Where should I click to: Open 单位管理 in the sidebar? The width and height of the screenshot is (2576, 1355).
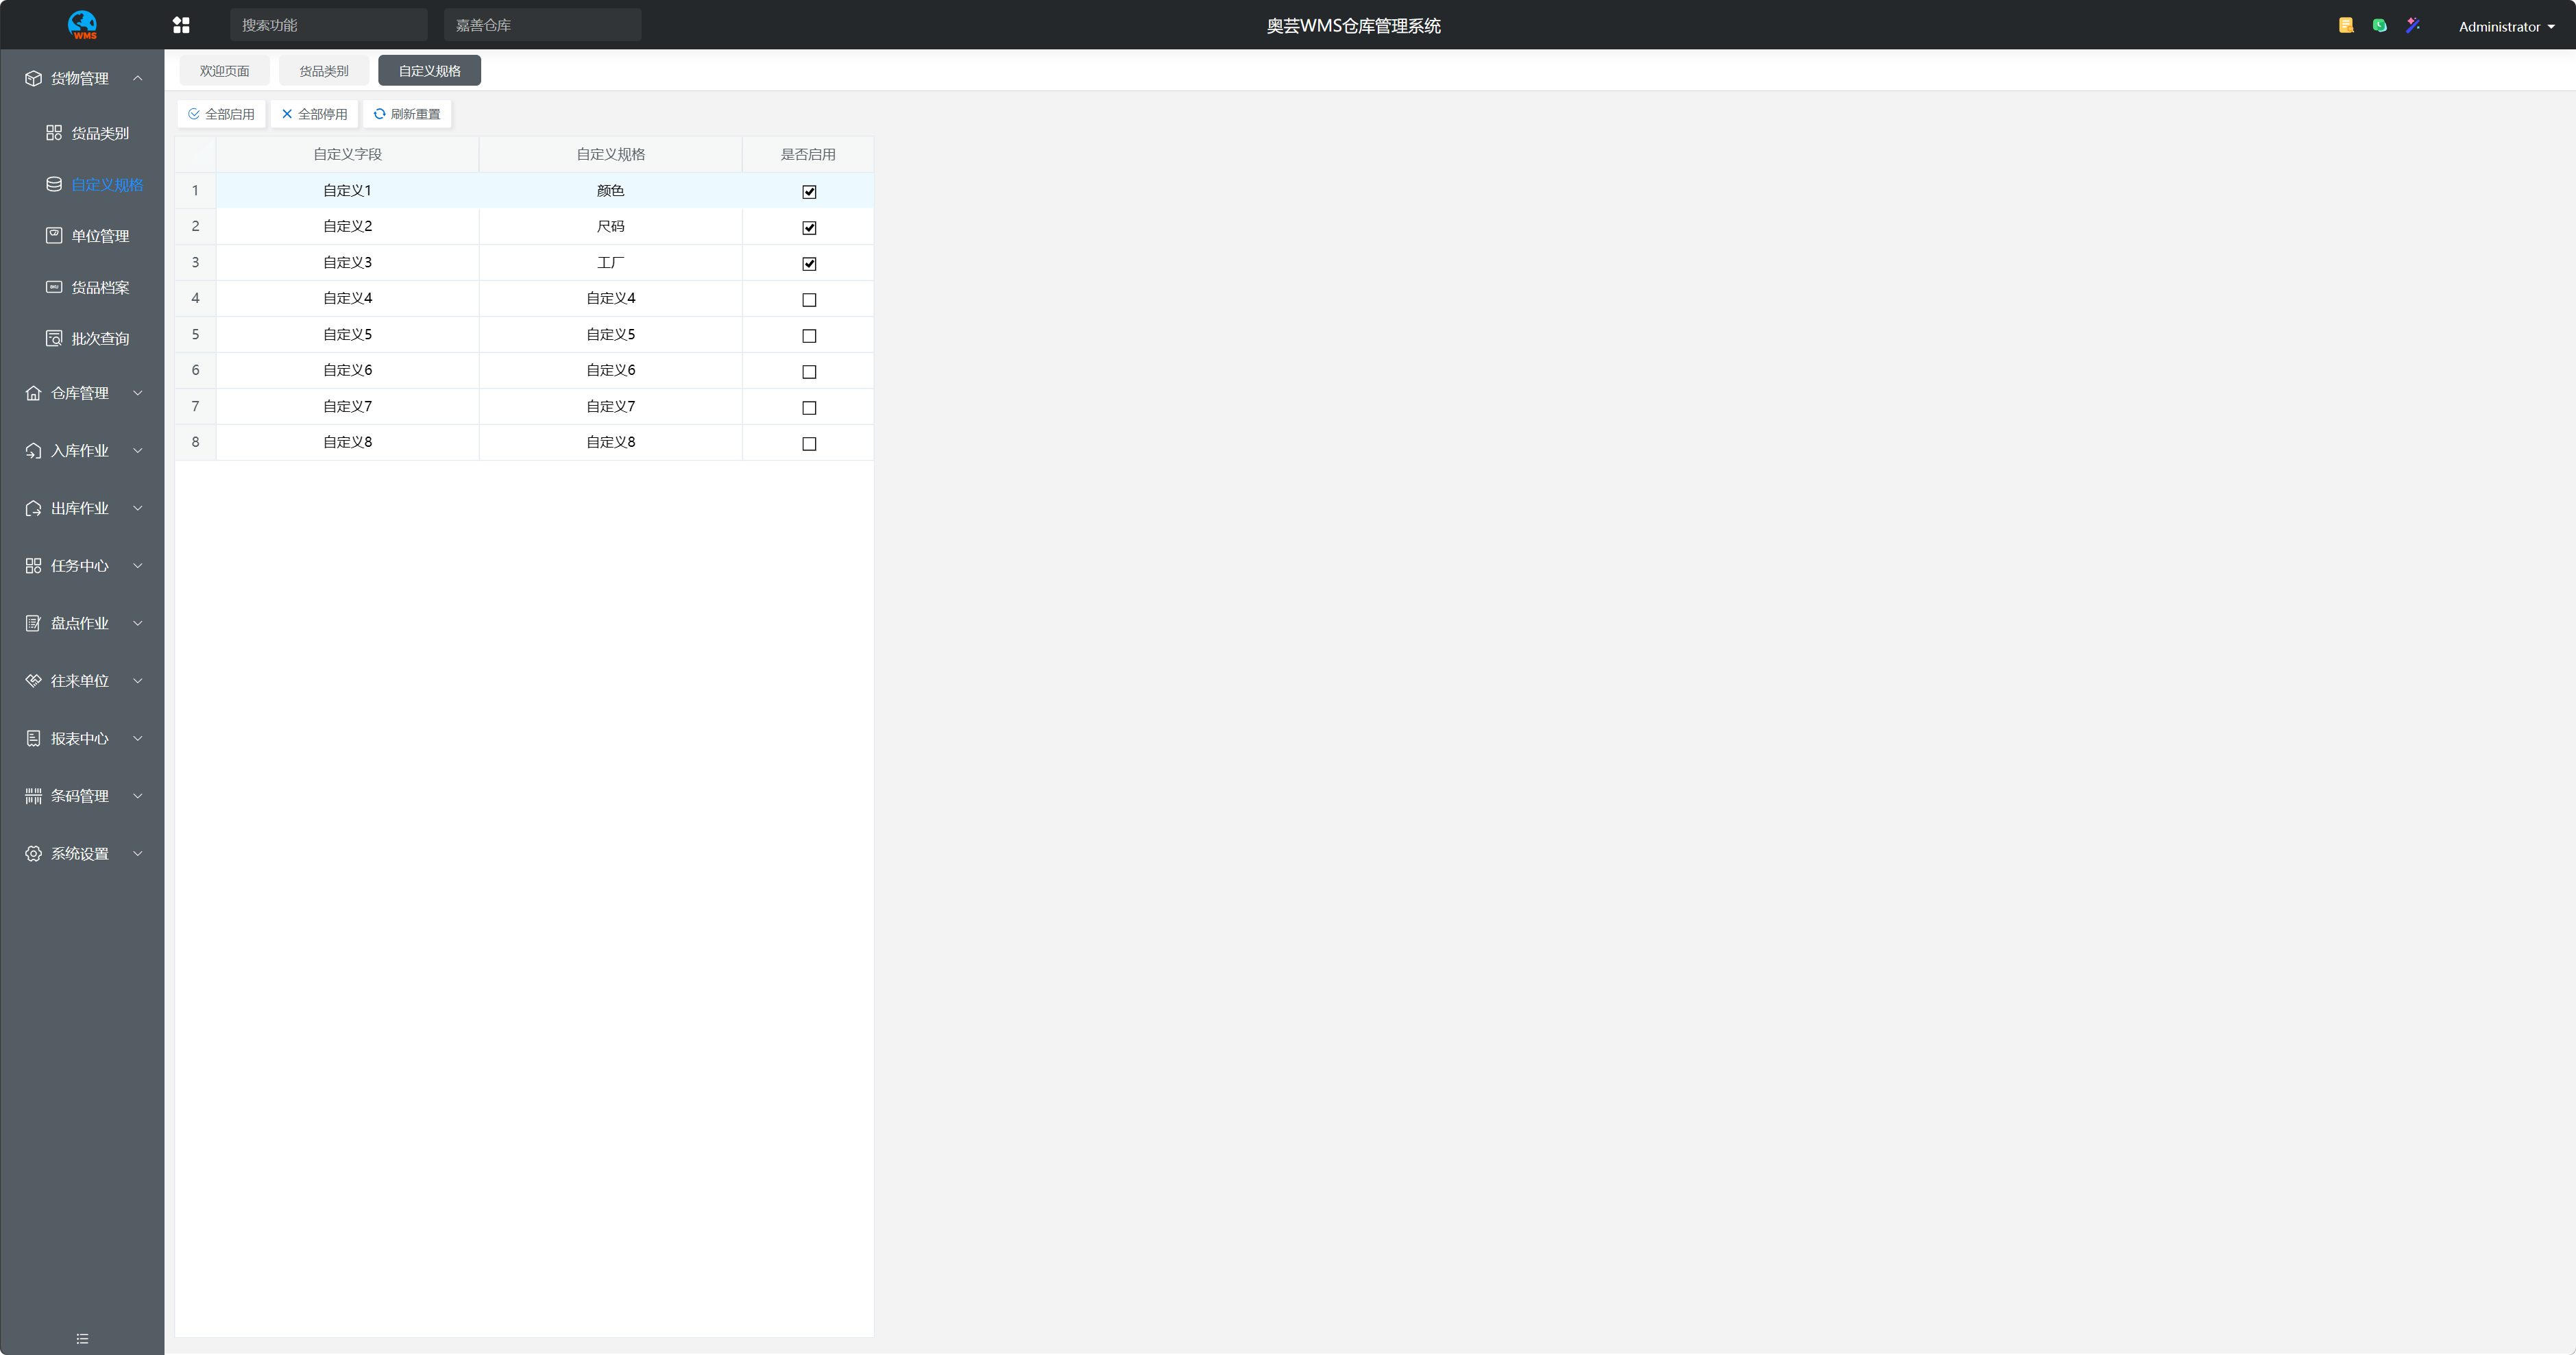(x=99, y=236)
